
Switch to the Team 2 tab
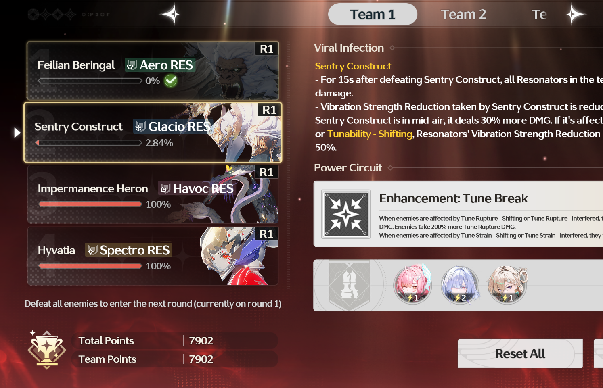tap(463, 14)
